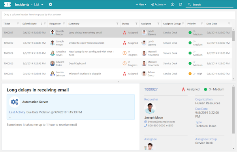
Task: Click the jmoon@example.com email link
Action: [x=161, y=122]
